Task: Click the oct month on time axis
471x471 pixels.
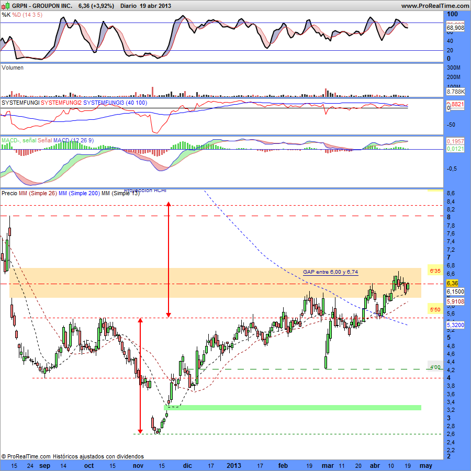Action: point(89,466)
